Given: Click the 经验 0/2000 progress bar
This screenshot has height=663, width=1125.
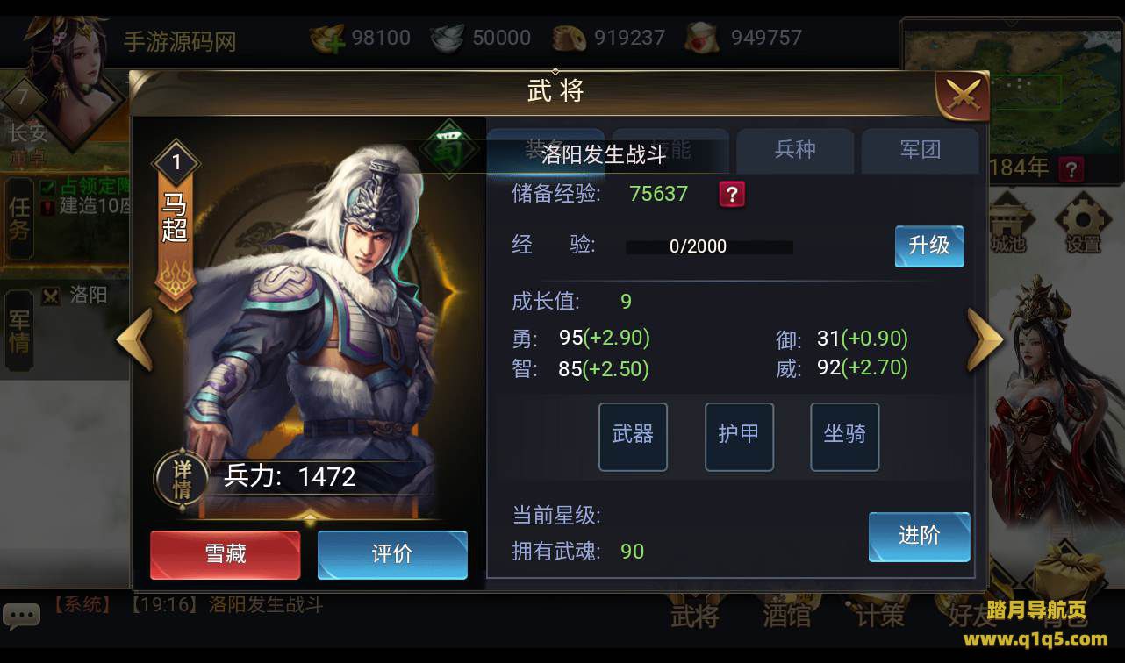Looking at the screenshot, I should (x=709, y=247).
